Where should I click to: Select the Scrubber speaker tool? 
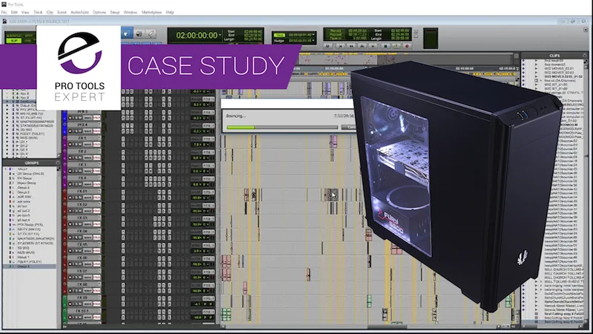click(139, 34)
